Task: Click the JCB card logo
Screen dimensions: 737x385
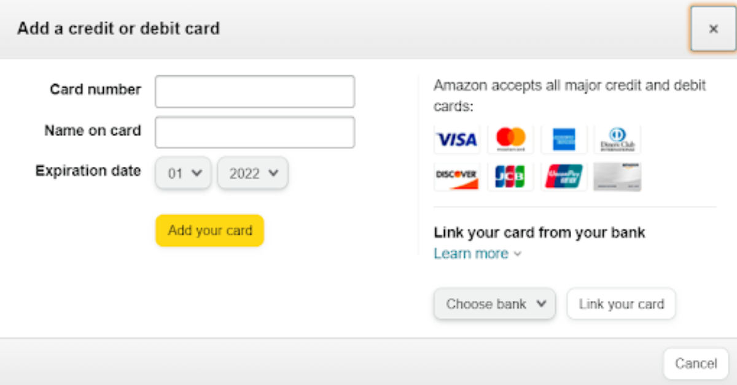Action: (510, 177)
